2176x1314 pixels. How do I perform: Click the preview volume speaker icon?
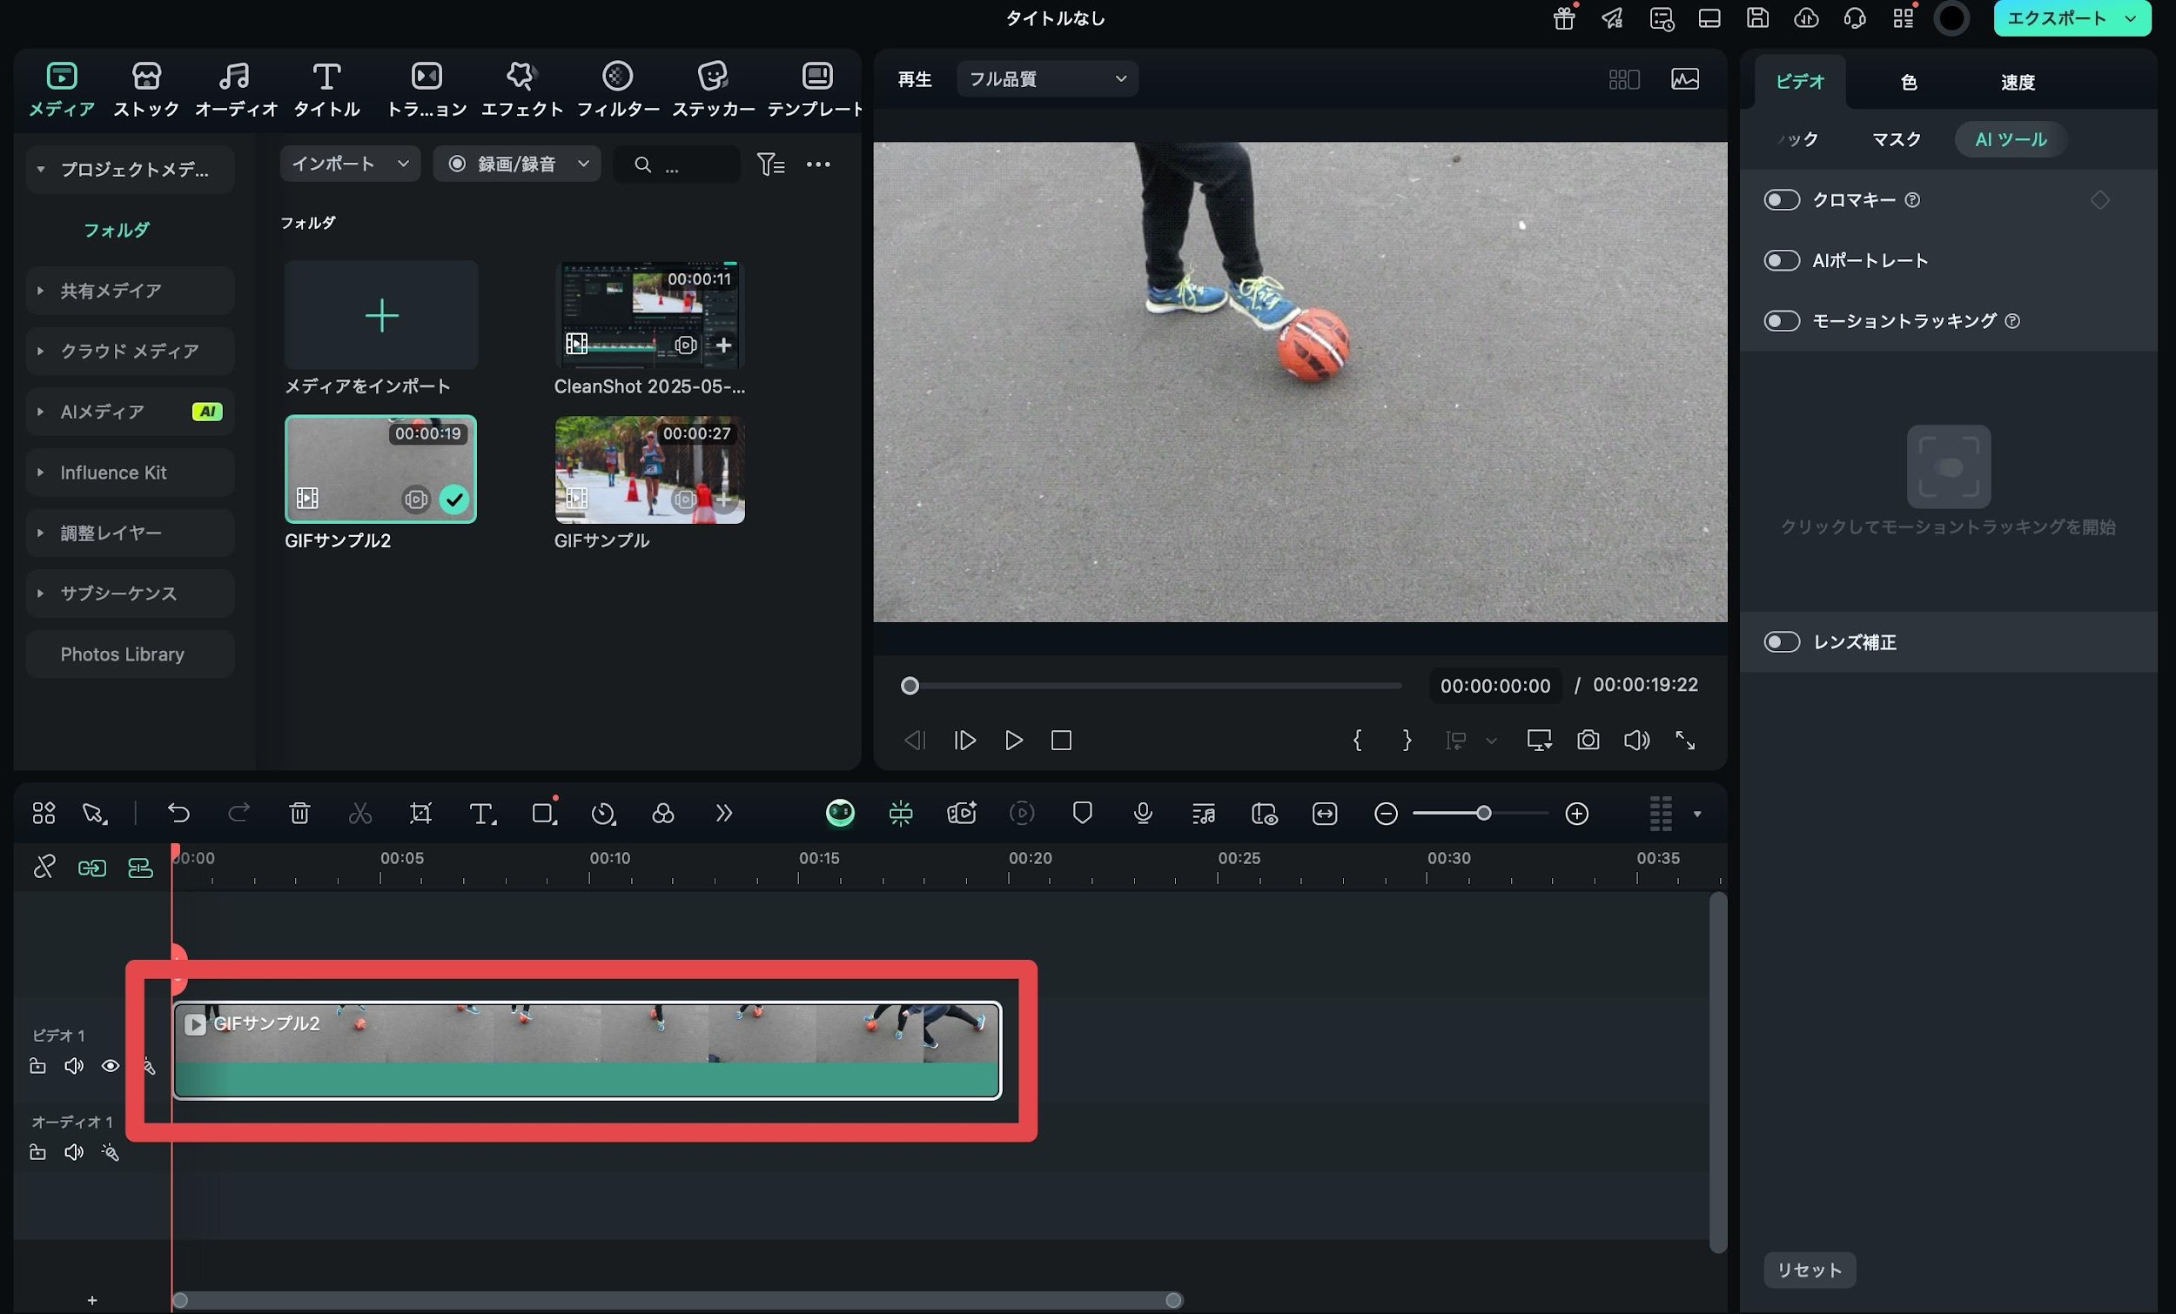tap(1636, 740)
